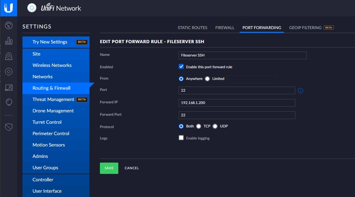Open the Clients icon in sidebar
This screenshot has height=197, width=355.
[x=9, y=87]
